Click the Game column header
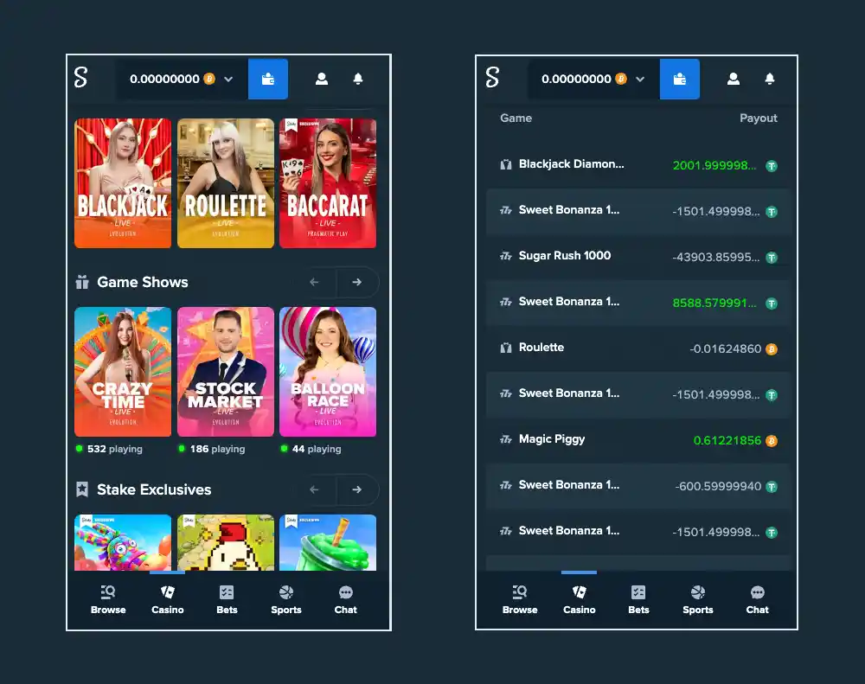This screenshot has width=865, height=684. [x=516, y=118]
